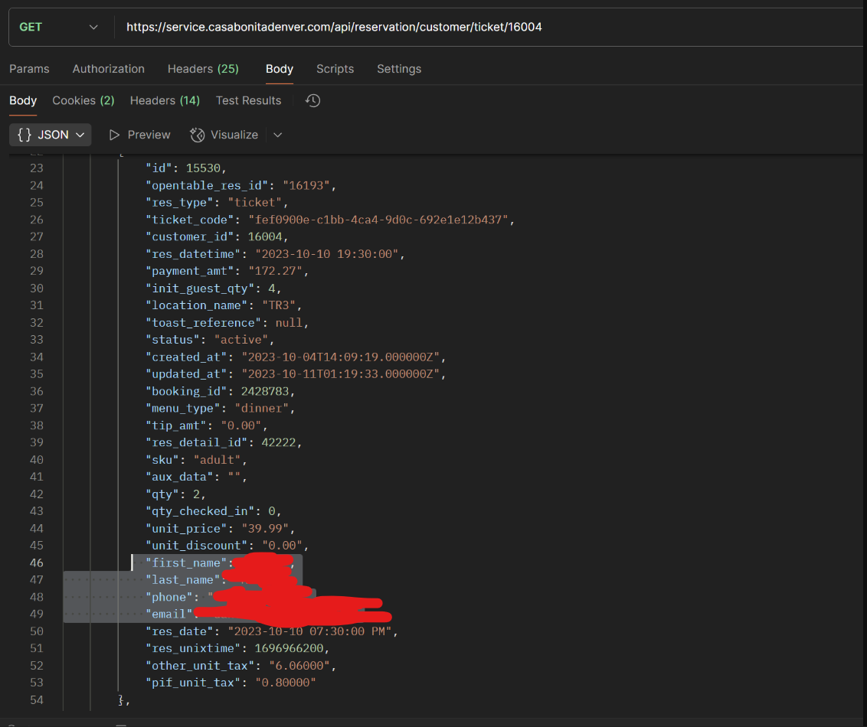This screenshot has width=867, height=727.
Task: Click the unit_price value "39.99"
Action: coord(265,528)
